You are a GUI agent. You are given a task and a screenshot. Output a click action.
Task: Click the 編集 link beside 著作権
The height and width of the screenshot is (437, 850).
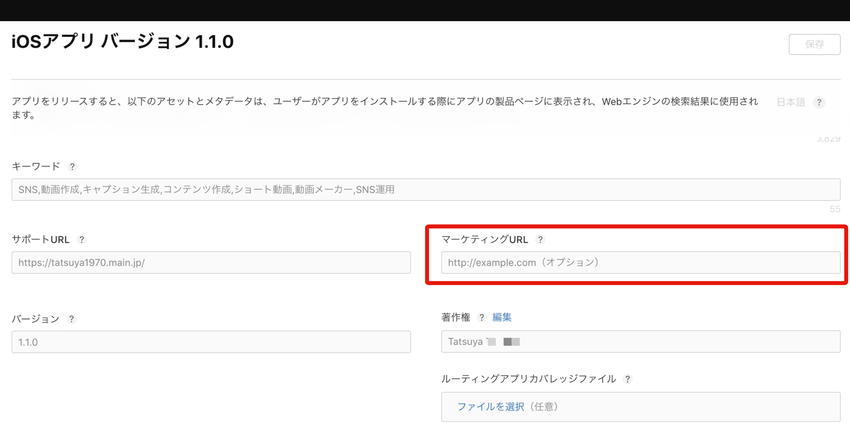[x=501, y=317]
